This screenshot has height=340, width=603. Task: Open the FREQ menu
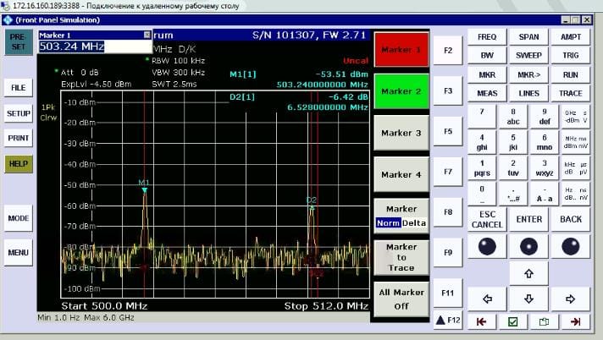[x=487, y=37]
